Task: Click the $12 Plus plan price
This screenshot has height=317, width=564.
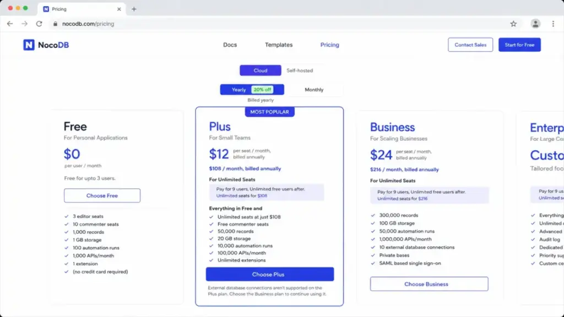Action: [x=219, y=154]
